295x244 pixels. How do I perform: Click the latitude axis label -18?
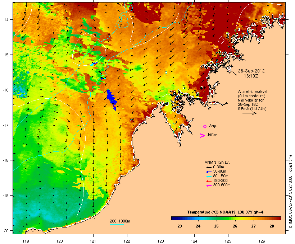click(x=5, y=160)
